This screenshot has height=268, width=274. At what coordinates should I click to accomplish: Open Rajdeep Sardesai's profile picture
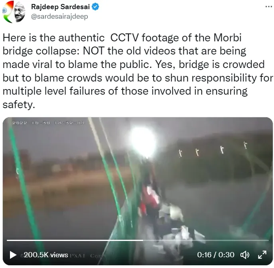(x=14, y=12)
